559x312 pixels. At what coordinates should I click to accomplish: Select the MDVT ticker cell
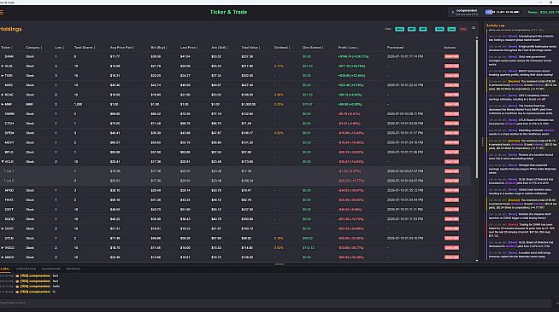click(x=9, y=142)
